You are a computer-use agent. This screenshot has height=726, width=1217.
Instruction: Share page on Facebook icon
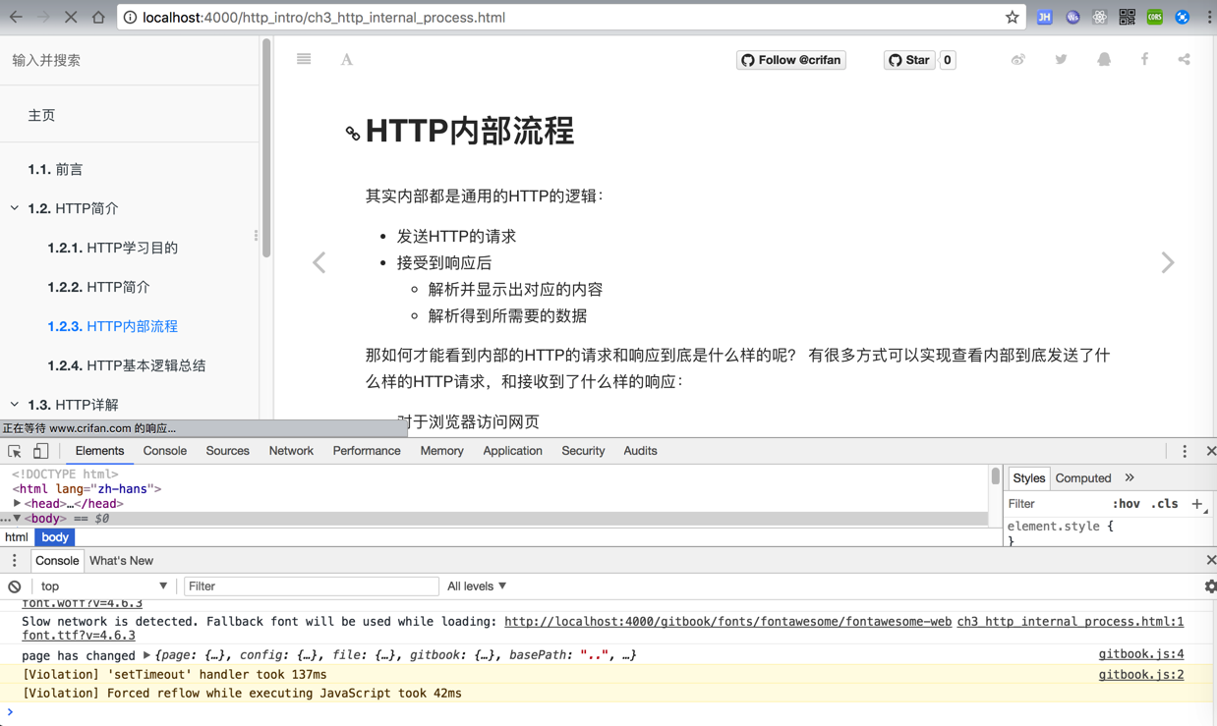click(1144, 60)
